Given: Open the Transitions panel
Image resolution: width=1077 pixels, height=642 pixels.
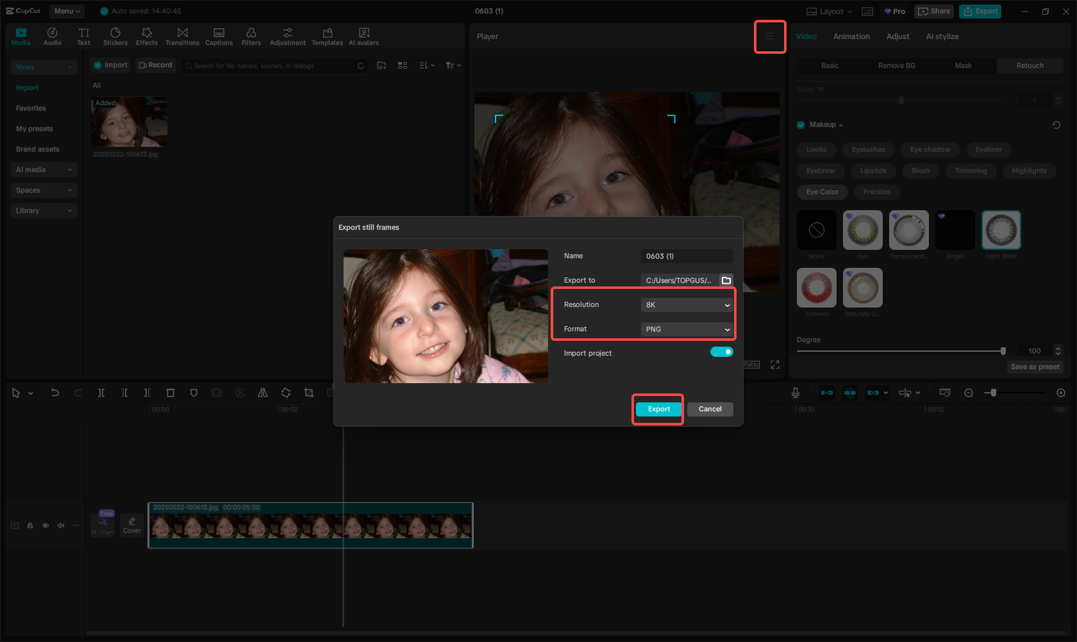Looking at the screenshot, I should pyautogui.click(x=182, y=35).
